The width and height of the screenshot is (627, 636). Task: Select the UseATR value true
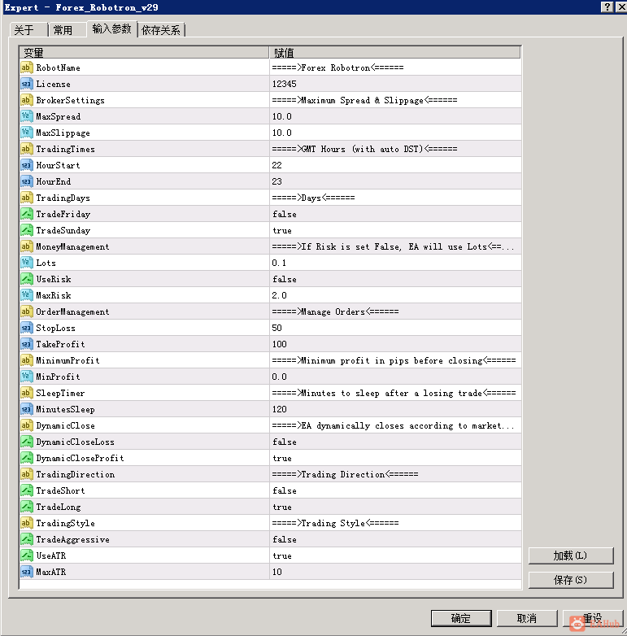(282, 555)
